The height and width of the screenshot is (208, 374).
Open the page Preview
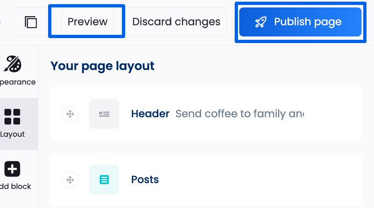[x=87, y=22]
